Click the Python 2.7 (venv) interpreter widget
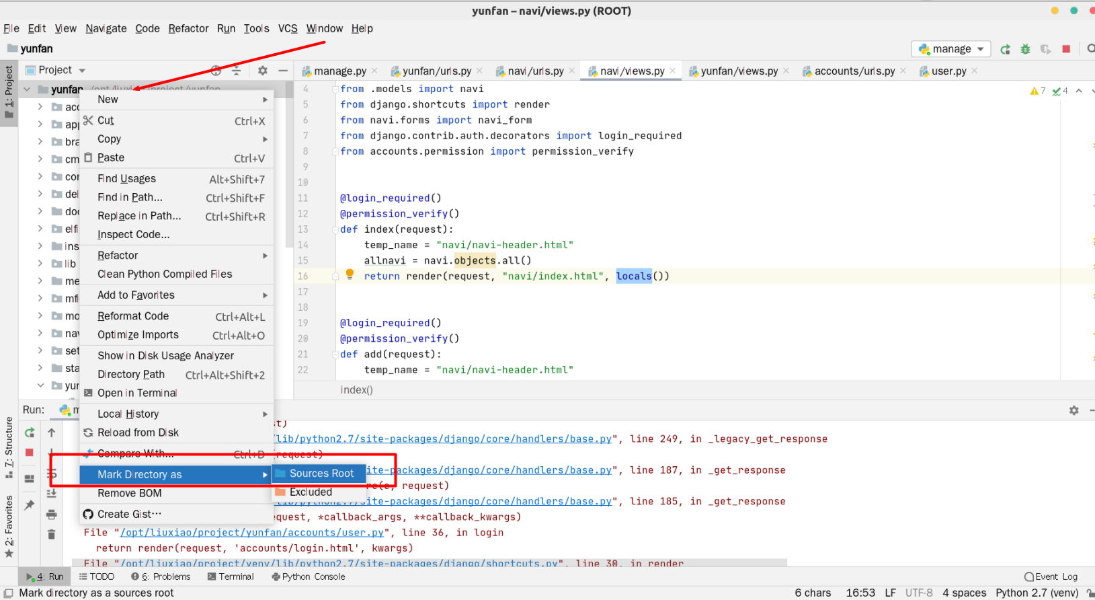Image resolution: width=1095 pixels, height=600 pixels. click(1037, 593)
